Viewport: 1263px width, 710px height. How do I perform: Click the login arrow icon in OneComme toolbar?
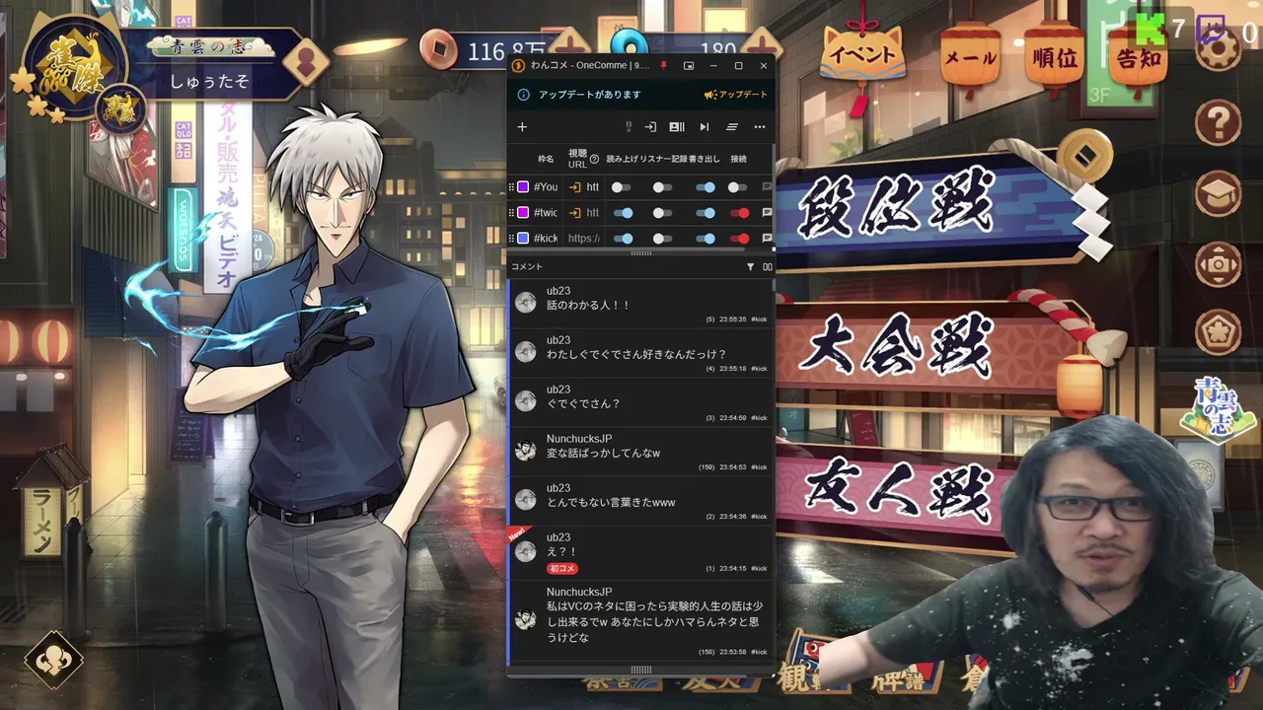(x=651, y=126)
